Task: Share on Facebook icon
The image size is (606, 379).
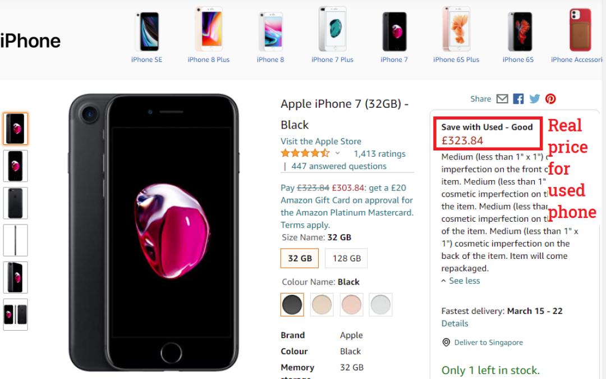Action: [518, 99]
